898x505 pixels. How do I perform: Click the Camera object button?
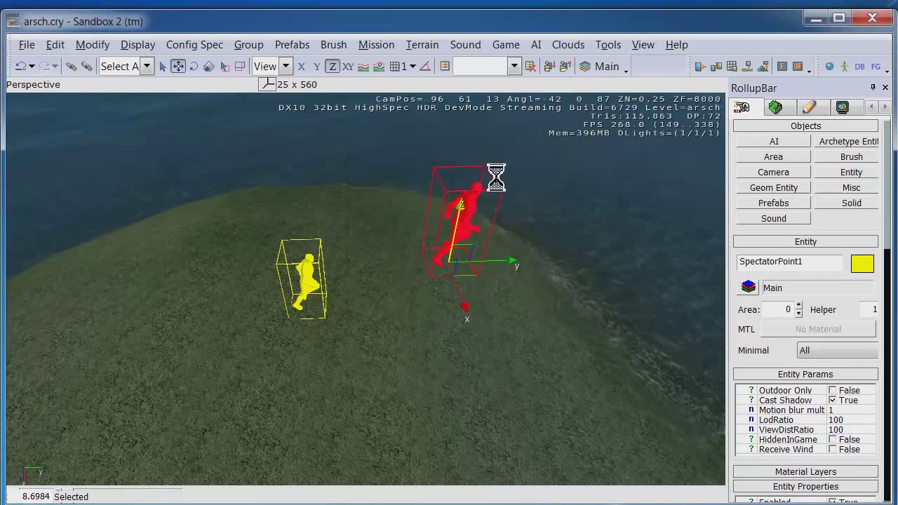pyautogui.click(x=773, y=173)
